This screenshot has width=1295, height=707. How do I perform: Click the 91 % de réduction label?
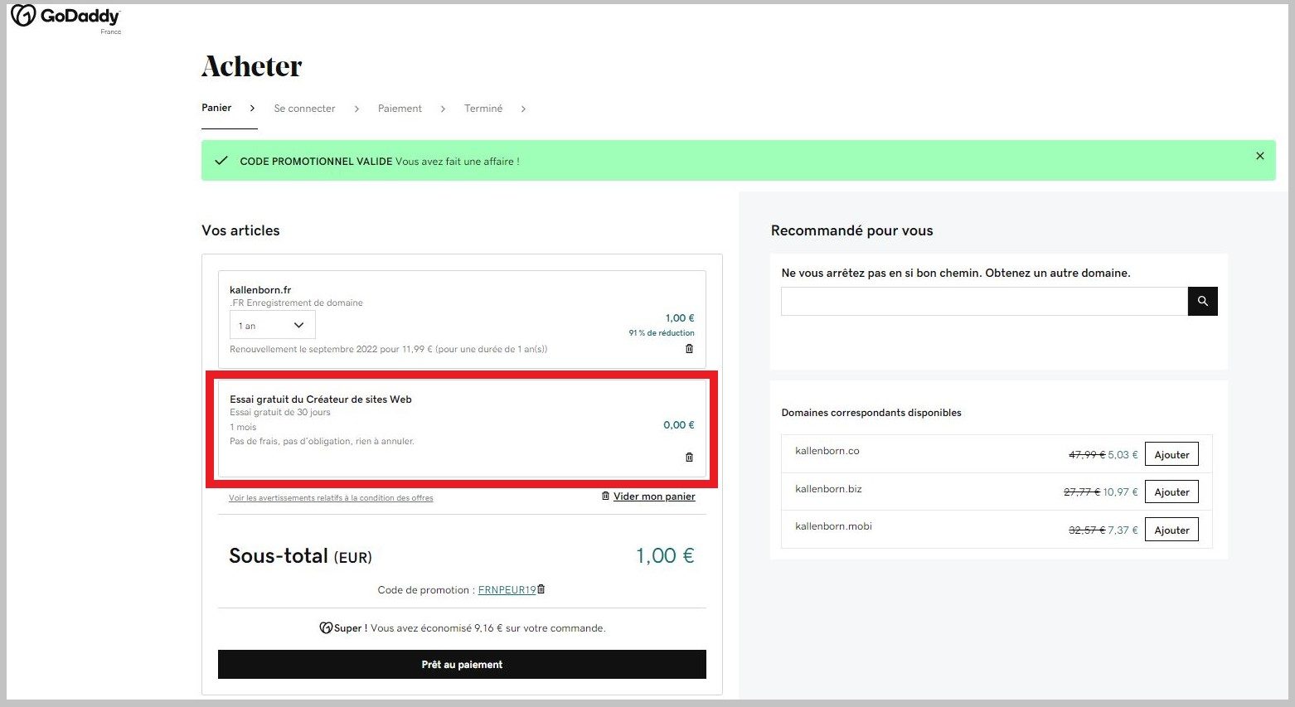(661, 333)
